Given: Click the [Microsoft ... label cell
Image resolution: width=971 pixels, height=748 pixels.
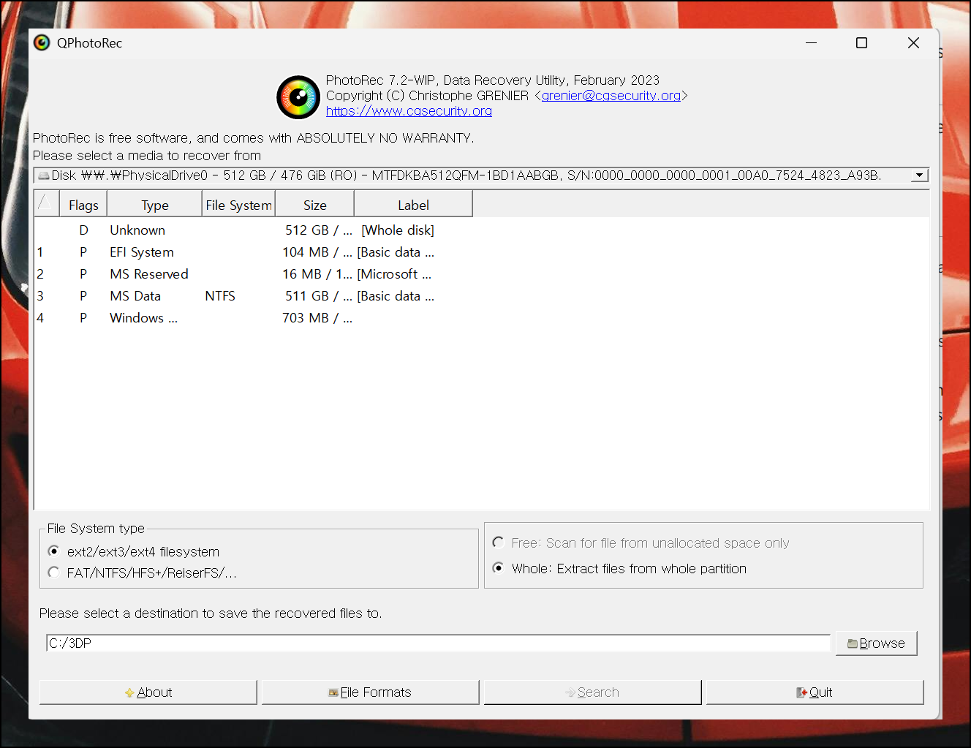Looking at the screenshot, I should coord(395,274).
